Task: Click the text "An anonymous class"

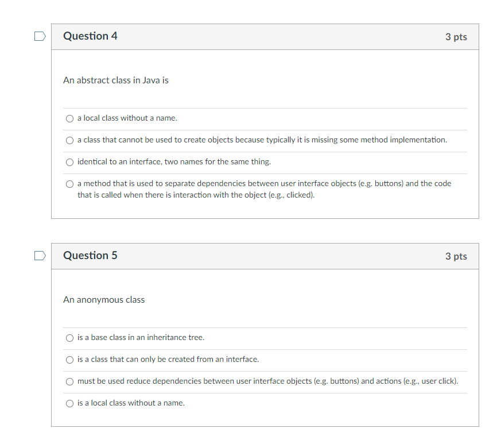Action: click(x=103, y=300)
